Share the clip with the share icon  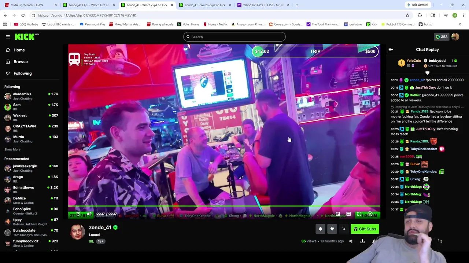click(x=351, y=241)
